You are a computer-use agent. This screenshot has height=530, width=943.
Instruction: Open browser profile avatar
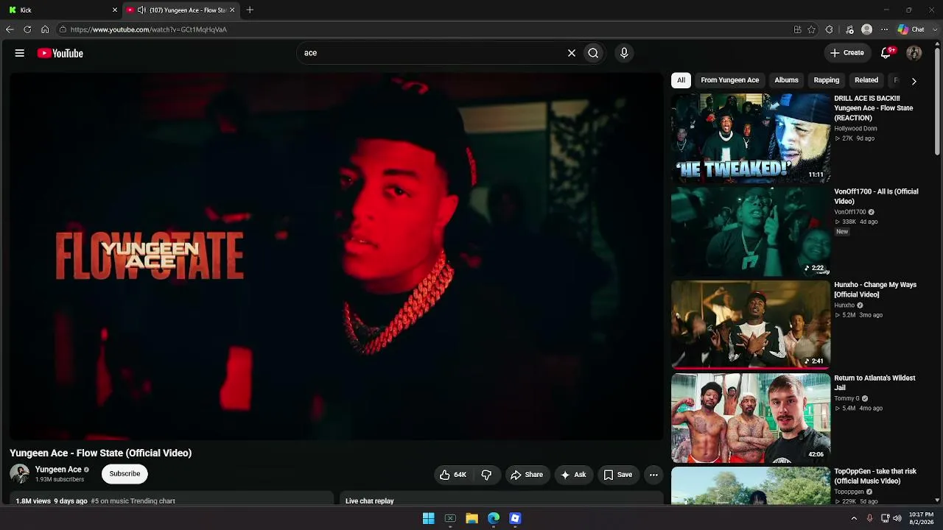(867, 29)
